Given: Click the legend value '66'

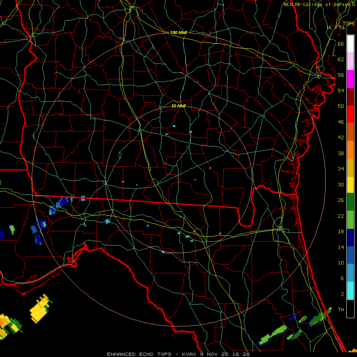Looking at the screenshot, I should pyautogui.click(x=341, y=44).
